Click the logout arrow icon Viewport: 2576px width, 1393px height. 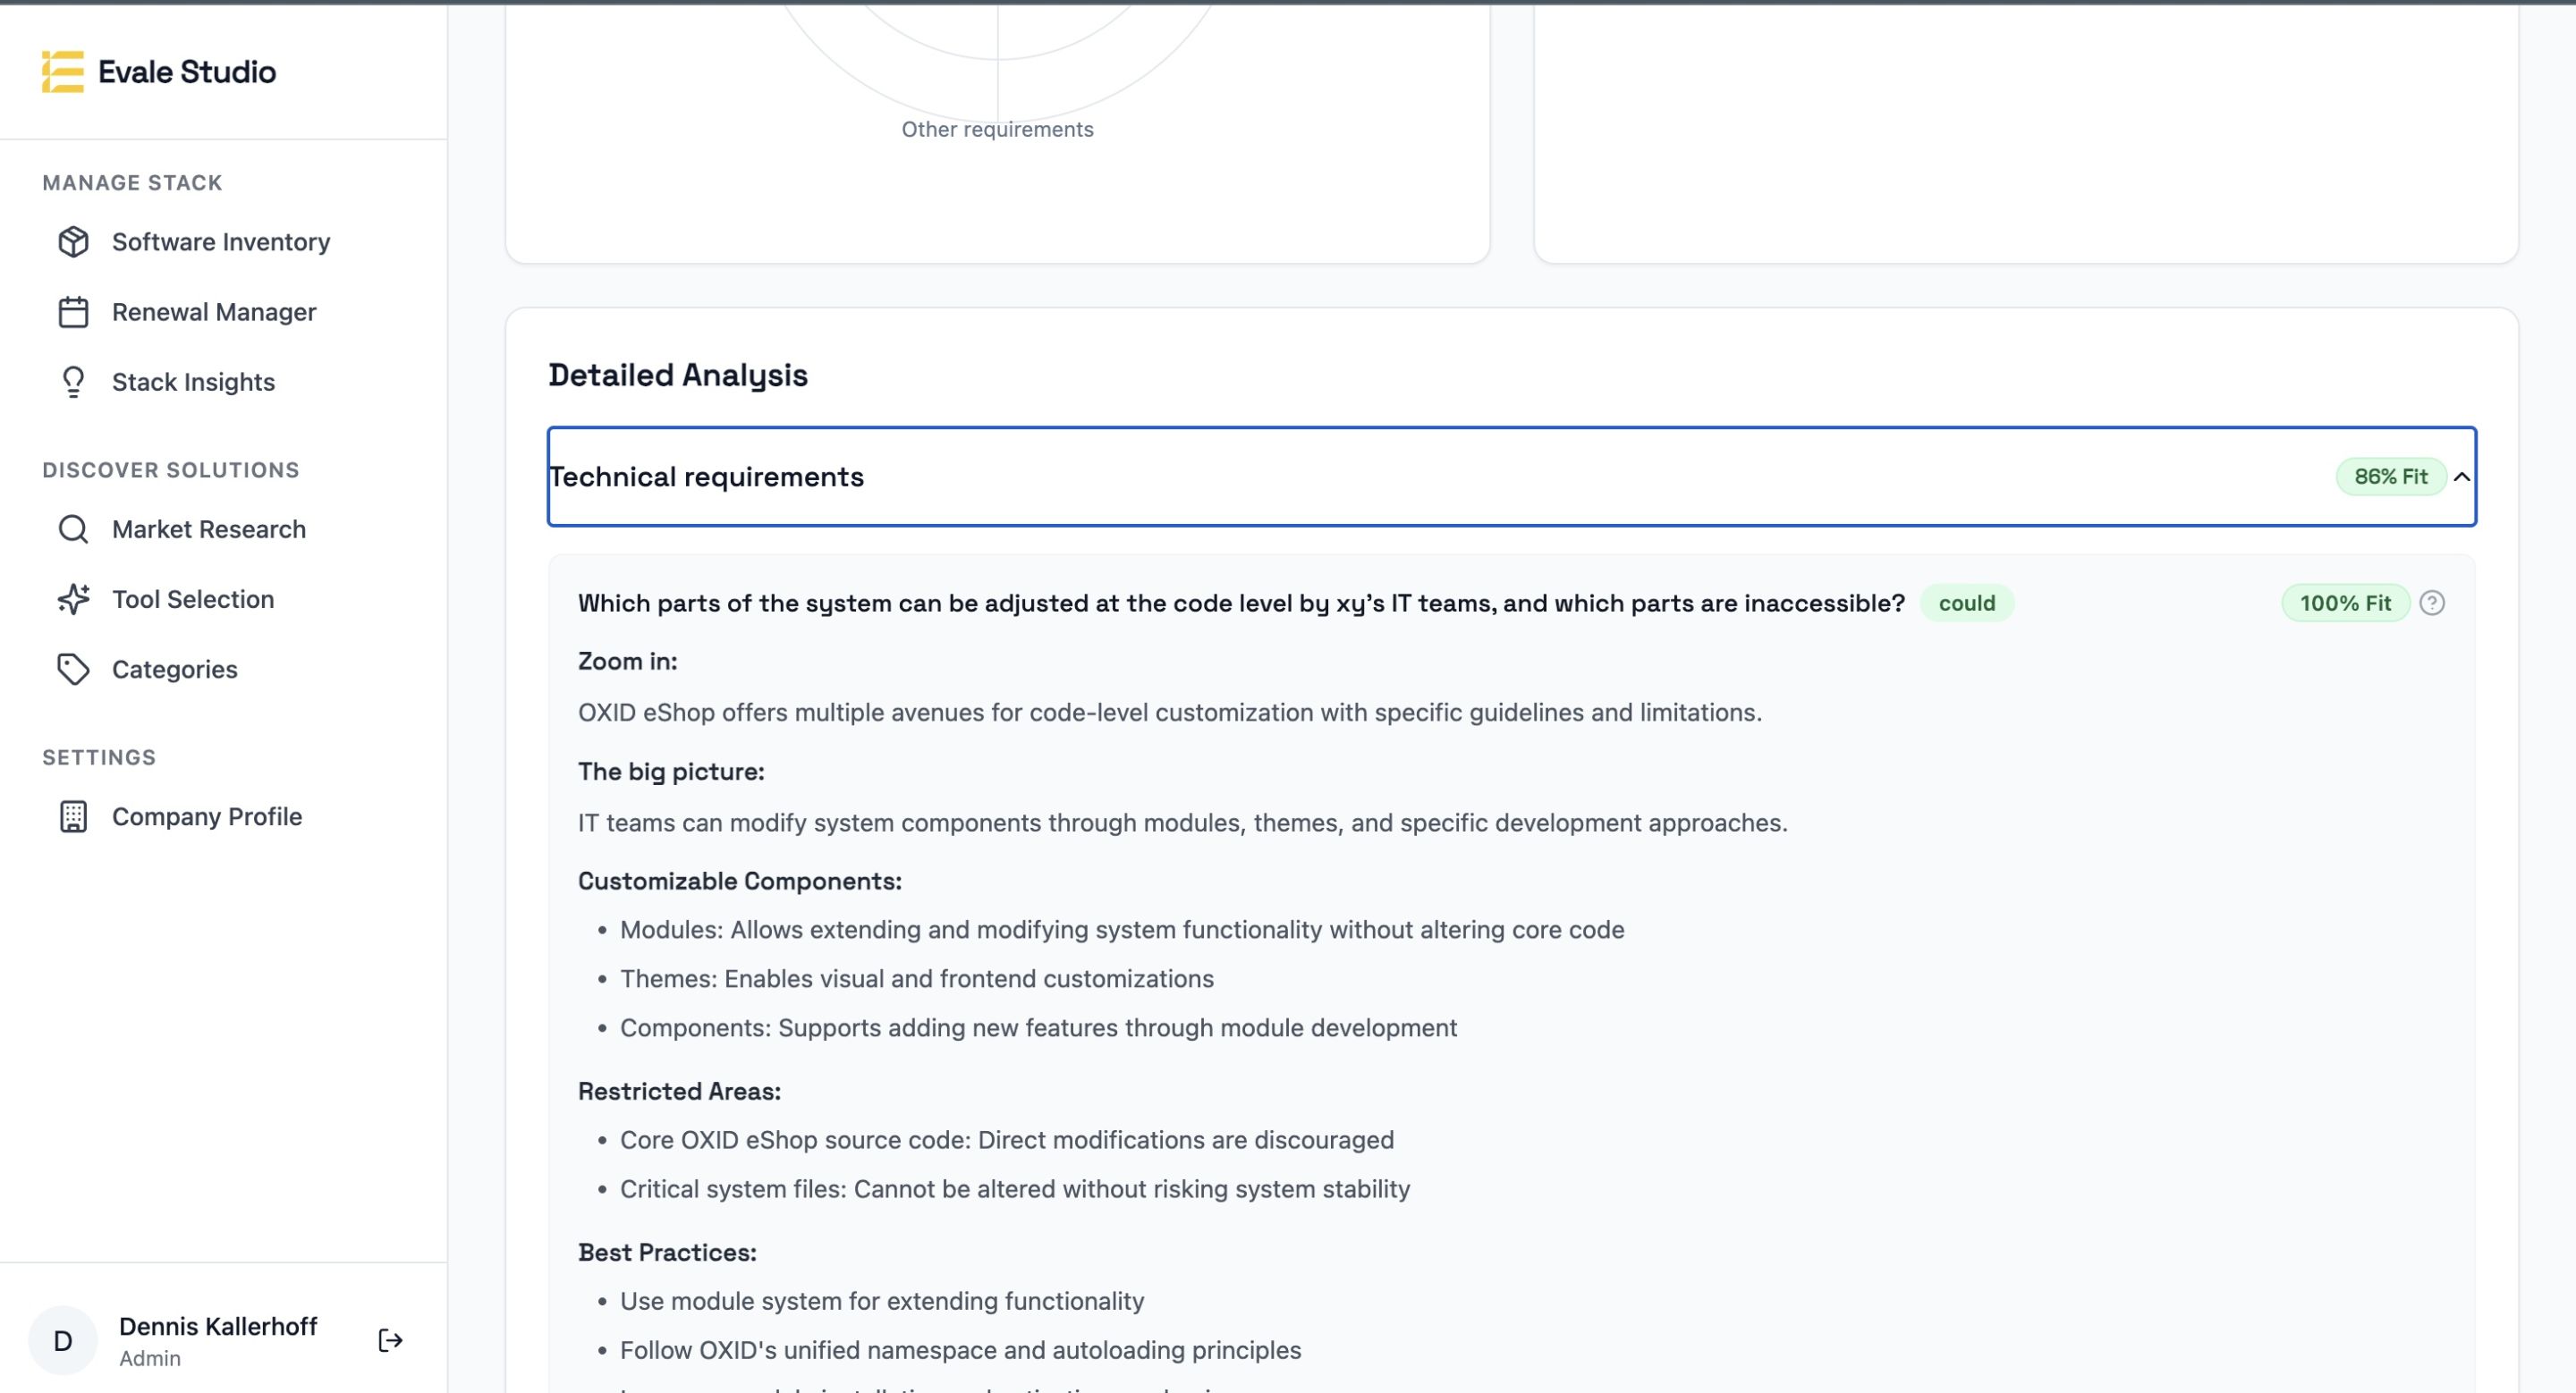click(x=390, y=1340)
